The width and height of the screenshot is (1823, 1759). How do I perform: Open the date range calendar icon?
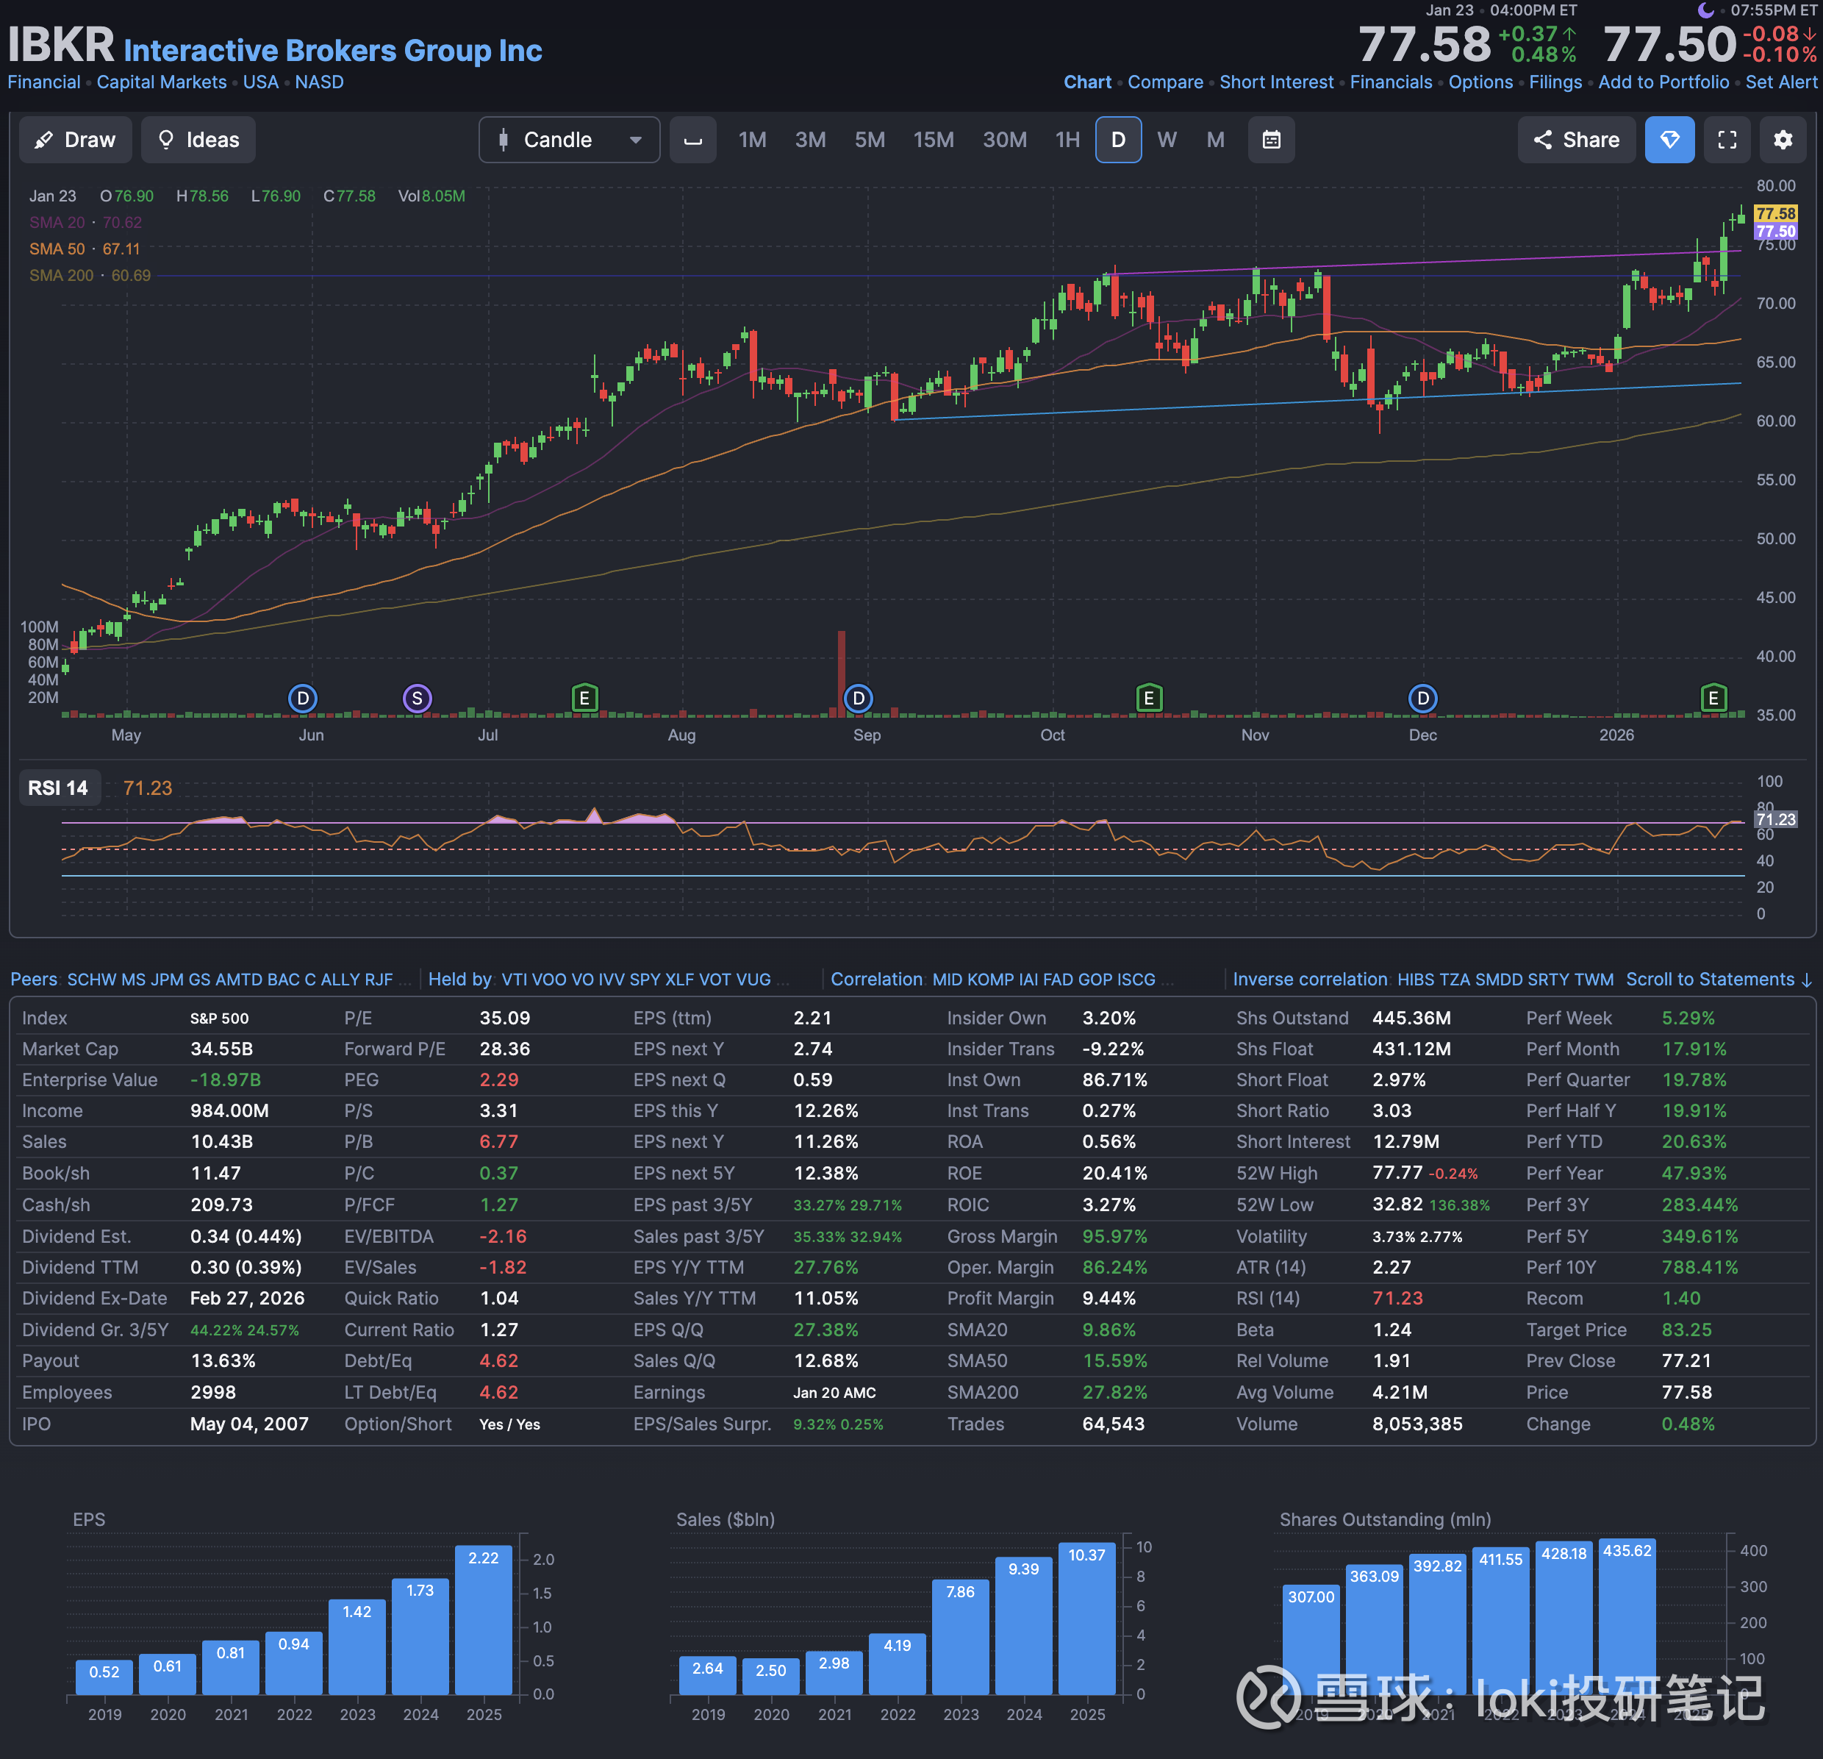[x=1270, y=140]
